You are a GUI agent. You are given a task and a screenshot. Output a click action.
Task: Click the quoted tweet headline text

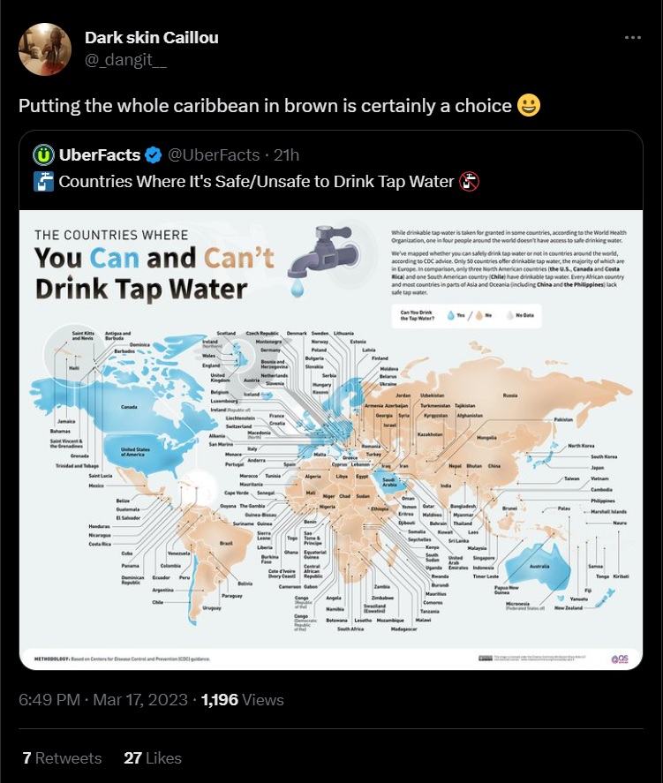coord(256,182)
